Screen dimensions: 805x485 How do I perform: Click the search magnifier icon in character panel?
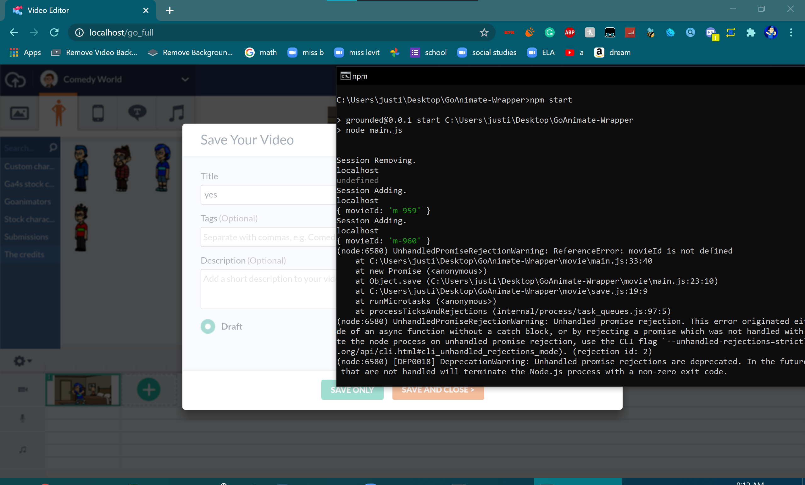coord(53,148)
